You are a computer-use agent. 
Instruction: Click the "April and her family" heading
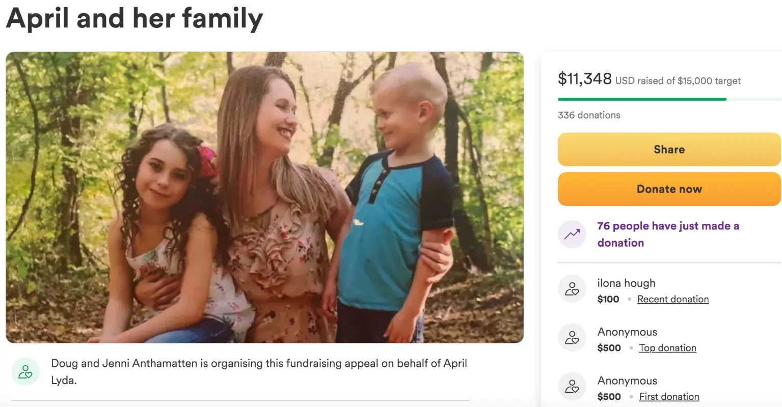[134, 18]
